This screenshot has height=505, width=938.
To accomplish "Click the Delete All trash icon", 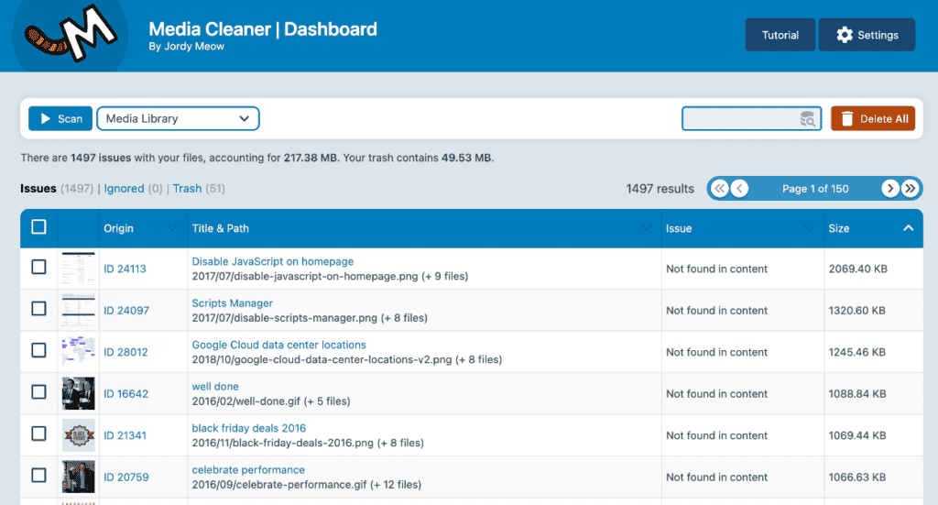I will click(847, 118).
